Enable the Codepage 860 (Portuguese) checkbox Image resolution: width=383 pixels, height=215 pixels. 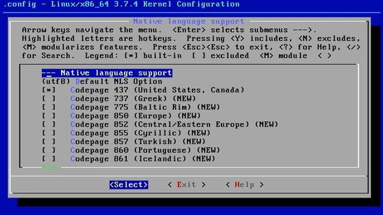pyautogui.click(x=49, y=150)
